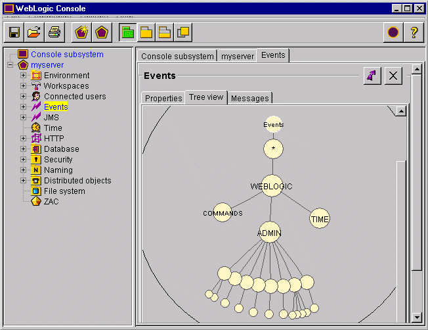Click the Environment folder icon
428x330 pixels.
click(36, 75)
